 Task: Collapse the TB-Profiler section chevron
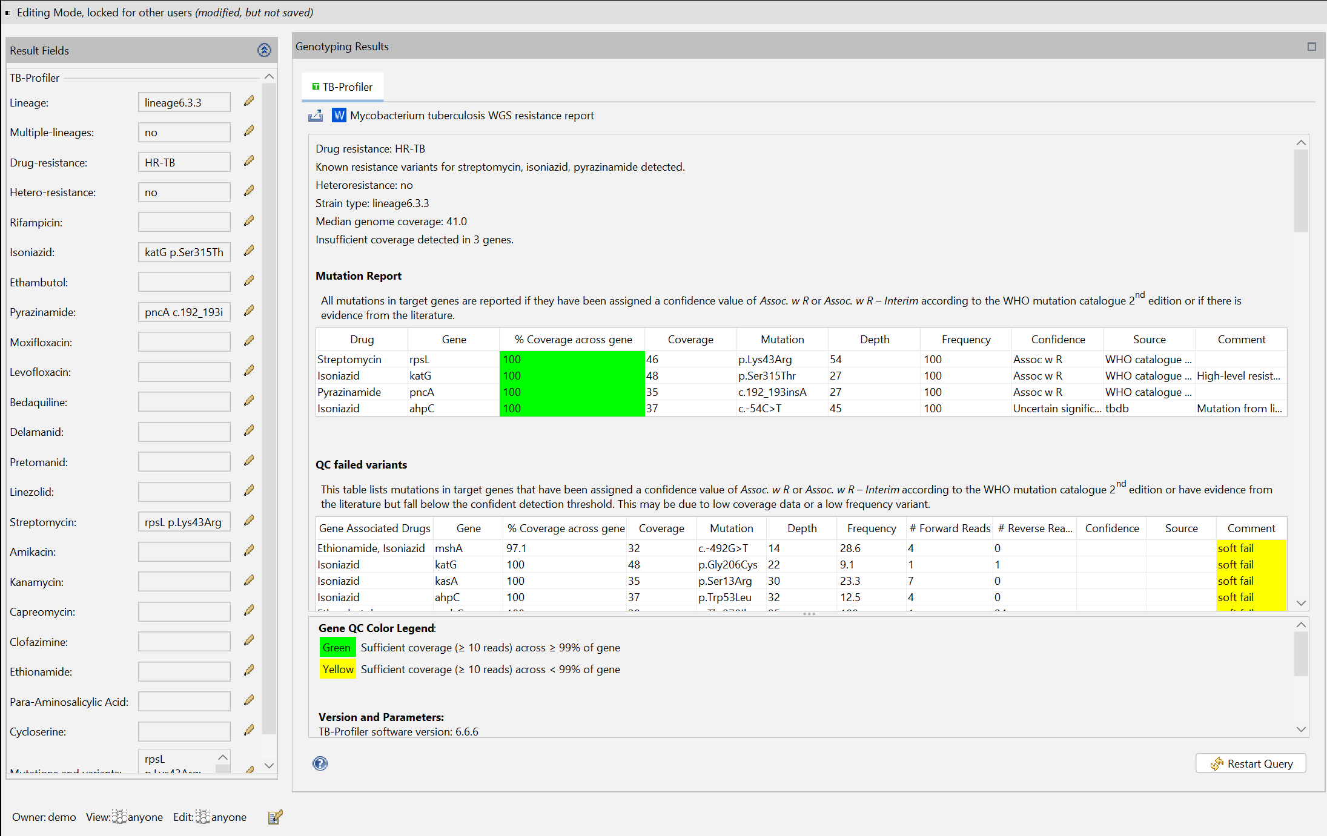pyautogui.click(x=269, y=77)
